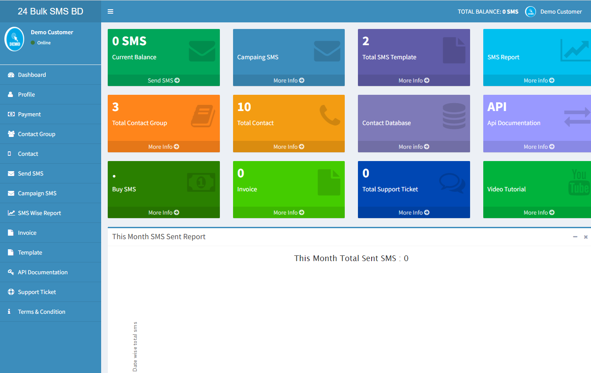Click the Demo Customer avatar in sidebar
This screenshot has height=373, width=591.
point(15,39)
